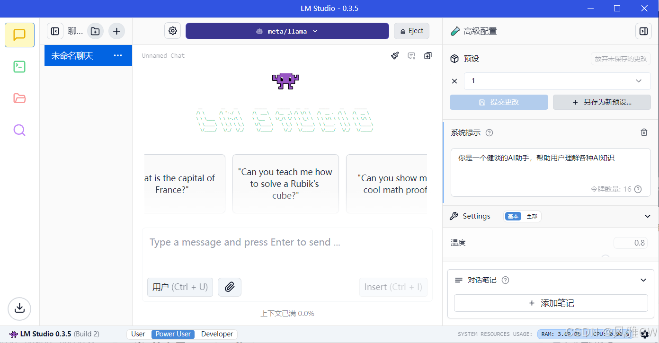Click the 令牌数量: 16 label

click(x=611, y=189)
